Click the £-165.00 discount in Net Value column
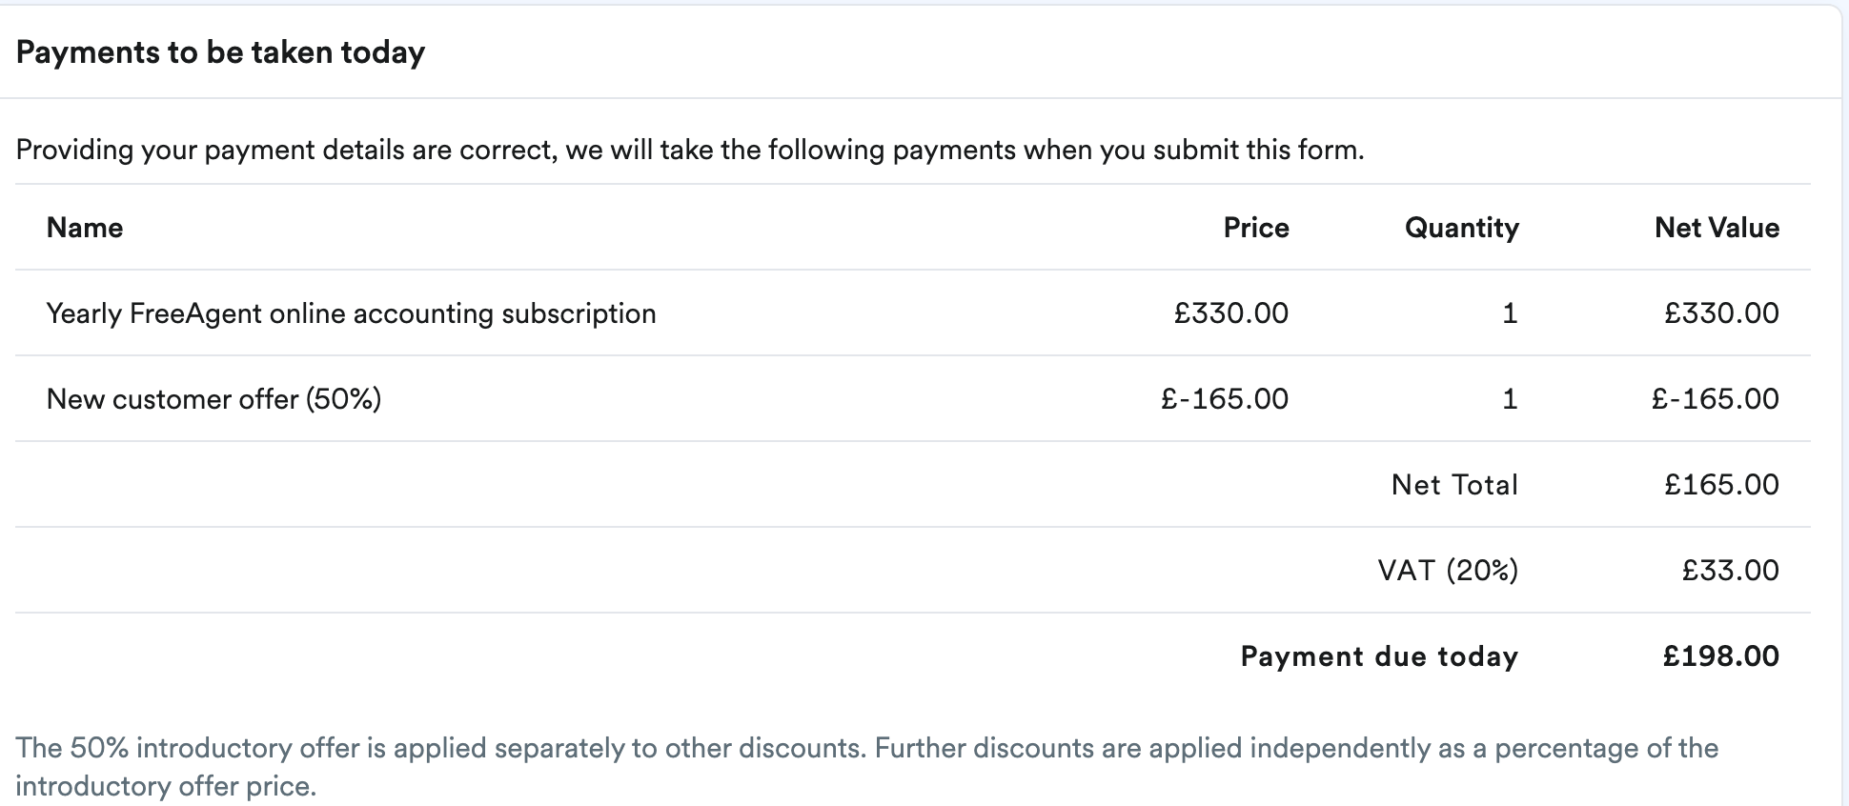 coord(1715,399)
